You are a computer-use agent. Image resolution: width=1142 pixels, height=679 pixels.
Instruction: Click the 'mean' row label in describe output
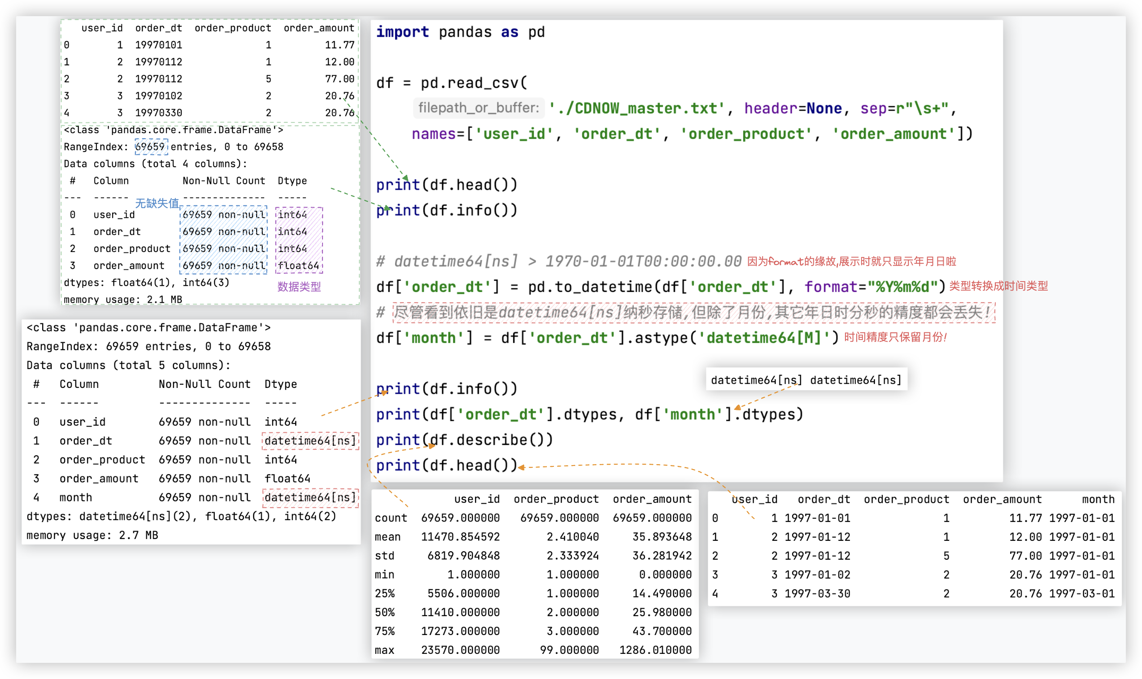point(387,537)
